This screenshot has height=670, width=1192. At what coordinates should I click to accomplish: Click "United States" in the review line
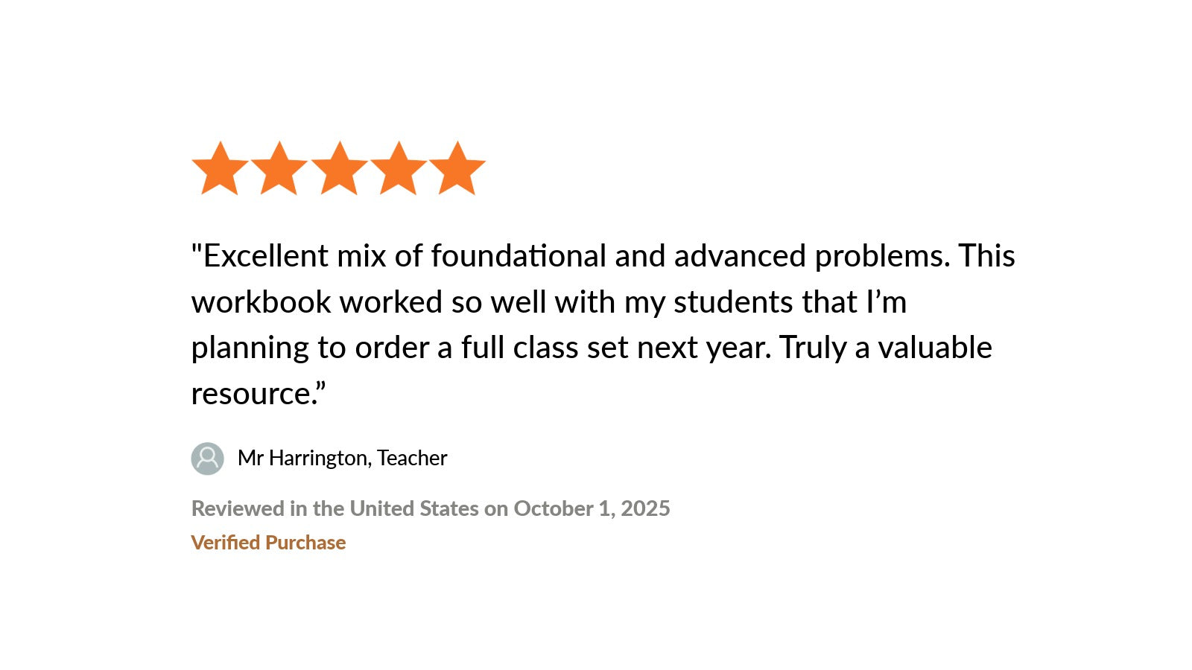point(414,508)
